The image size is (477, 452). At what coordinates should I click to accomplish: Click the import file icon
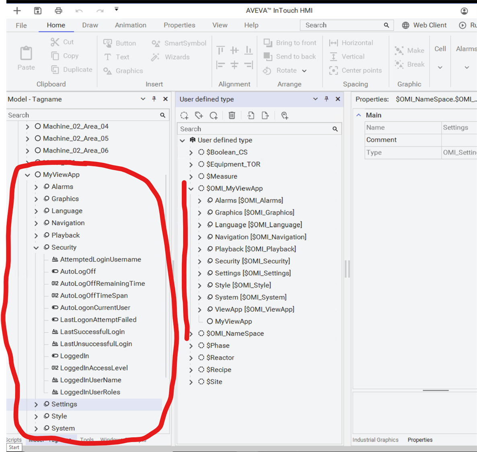(251, 115)
